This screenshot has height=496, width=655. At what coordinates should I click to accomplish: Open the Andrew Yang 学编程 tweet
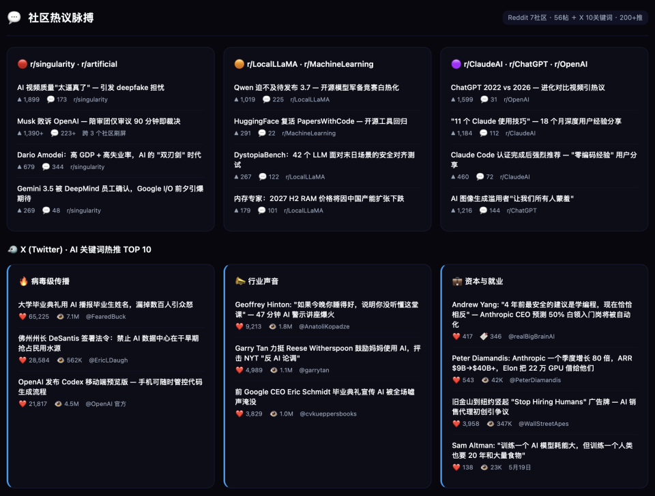click(542, 314)
